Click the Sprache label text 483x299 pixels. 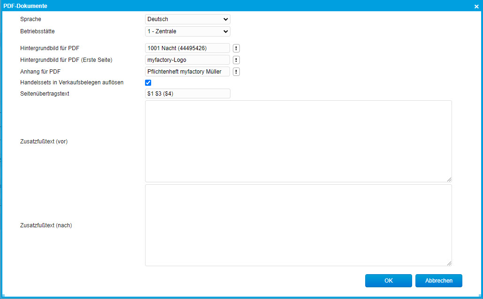(31, 19)
